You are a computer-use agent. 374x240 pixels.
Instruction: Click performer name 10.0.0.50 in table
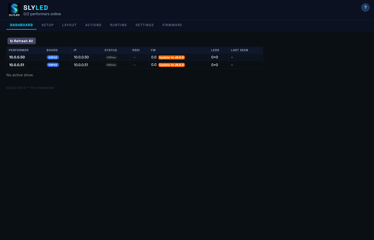pos(17,57)
